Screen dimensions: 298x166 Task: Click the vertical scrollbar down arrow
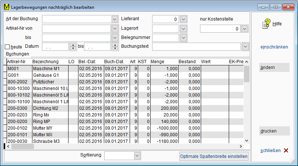(x=247, y=141)
